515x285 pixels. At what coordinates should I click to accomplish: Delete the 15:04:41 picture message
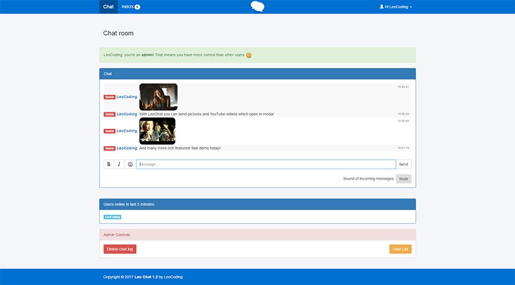pos(109,97)
